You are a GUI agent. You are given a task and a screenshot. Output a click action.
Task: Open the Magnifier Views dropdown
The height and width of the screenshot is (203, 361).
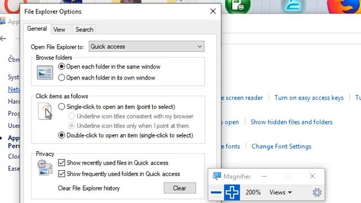click(281, 192)
